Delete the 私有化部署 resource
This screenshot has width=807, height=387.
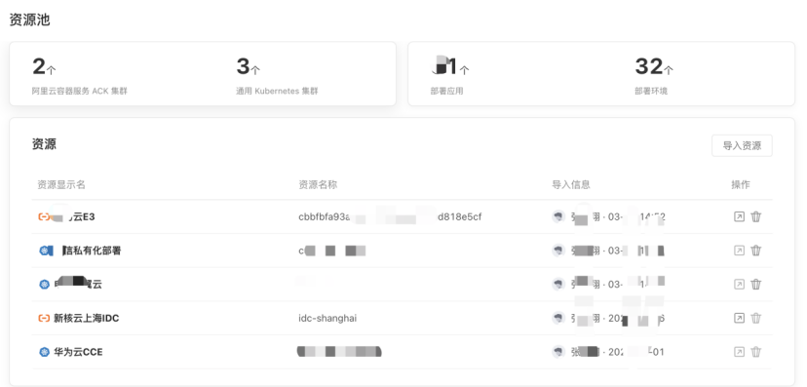[x=755, y=251]
